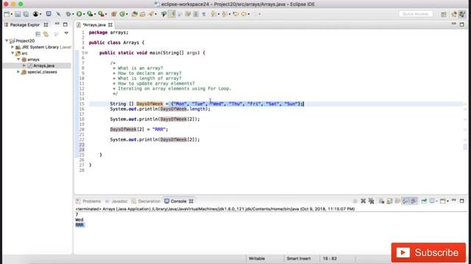The height and width of the screenshot is (264, 471).
Task: Collapse All in Package Explorer
Action: [x=38, y=34]
